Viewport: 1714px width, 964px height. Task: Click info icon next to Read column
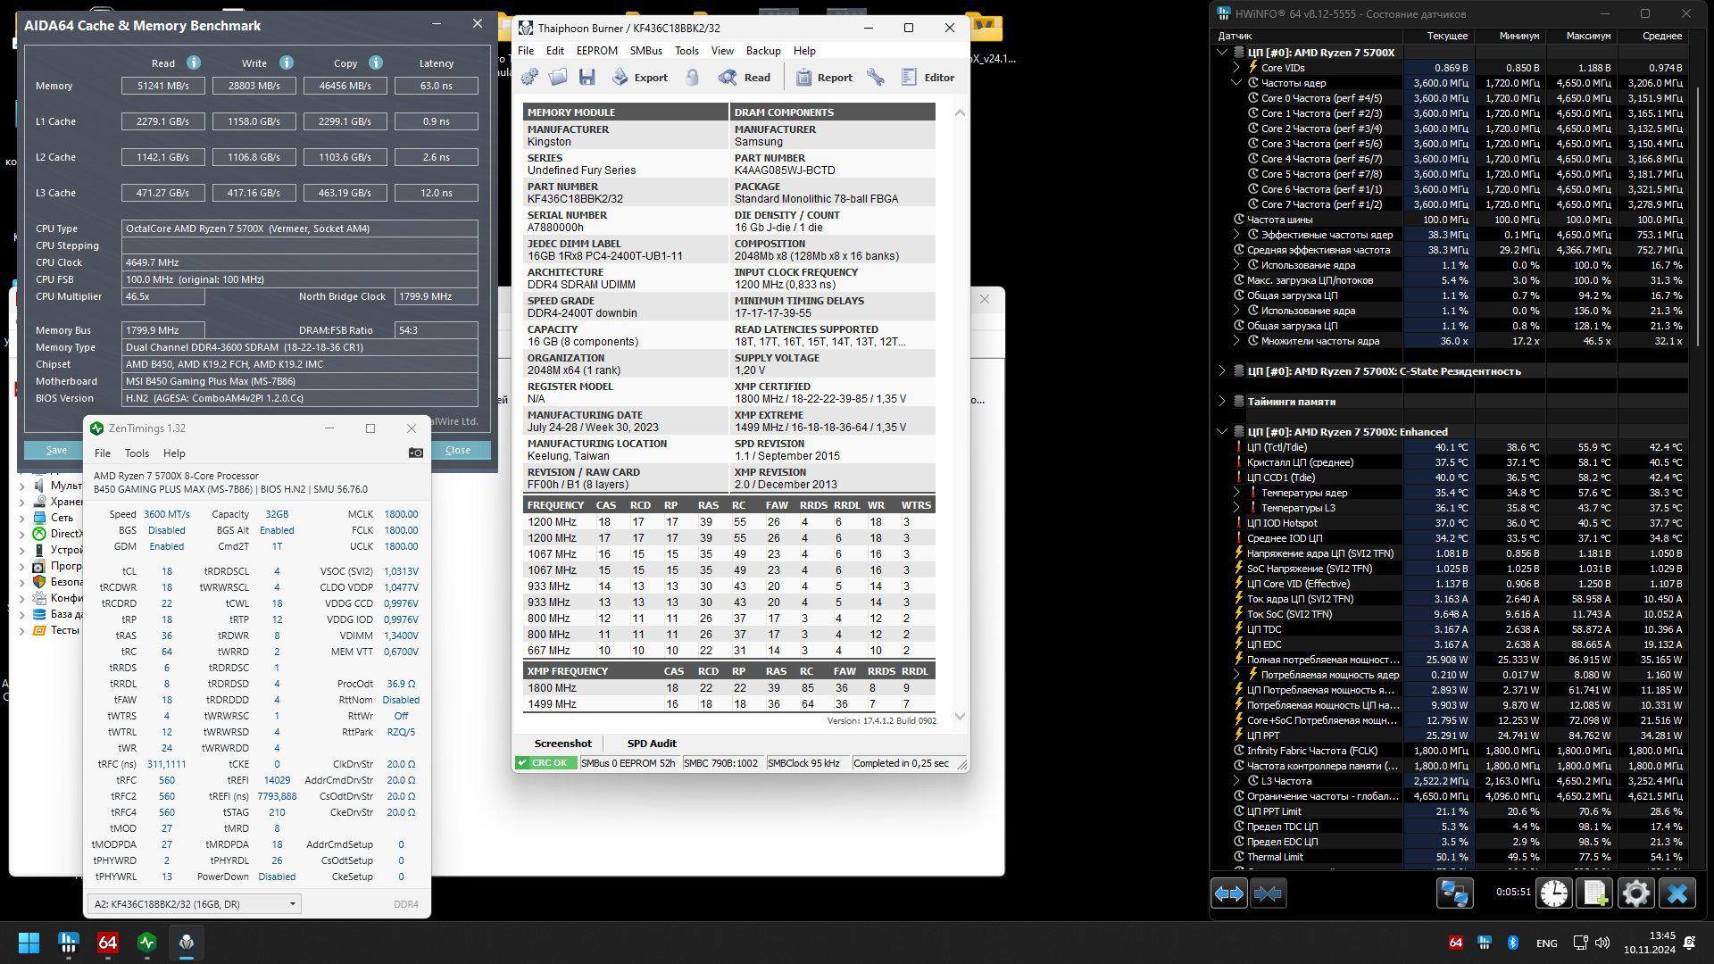(194, 62)
